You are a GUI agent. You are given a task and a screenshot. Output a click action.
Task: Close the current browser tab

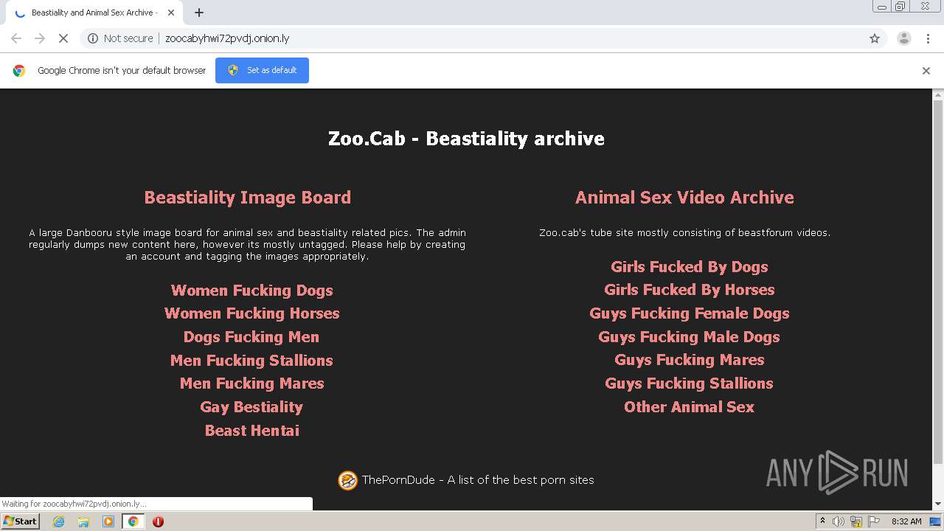click(x=170, y=13)
